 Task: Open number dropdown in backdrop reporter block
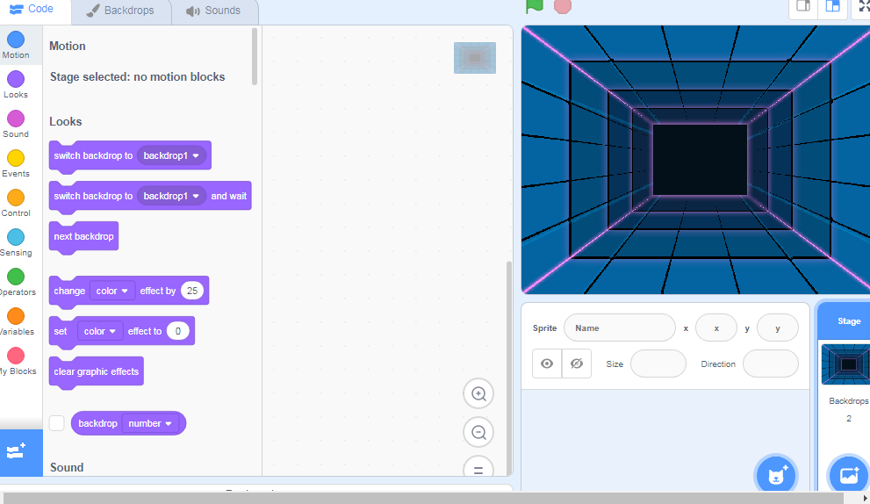[x=150, y=423]
